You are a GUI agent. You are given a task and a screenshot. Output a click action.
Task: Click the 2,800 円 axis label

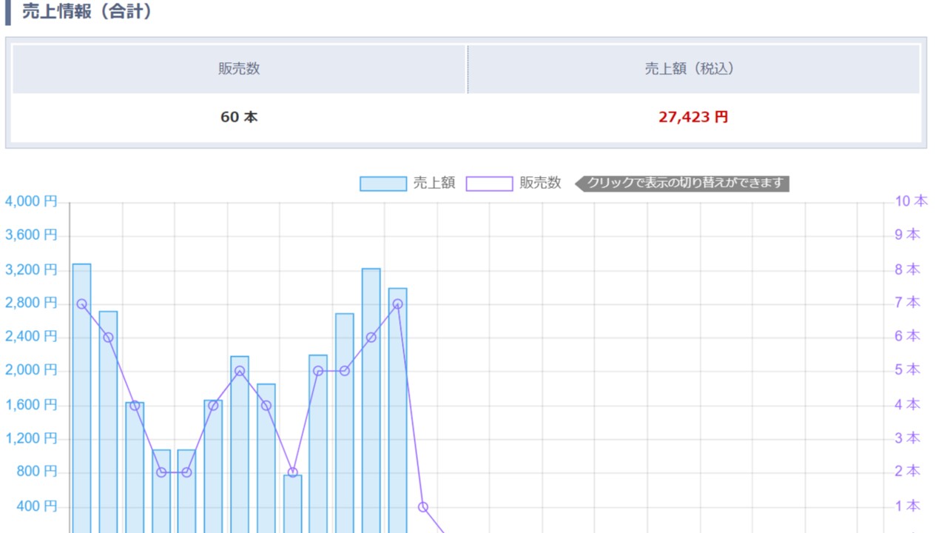(30, 303)
